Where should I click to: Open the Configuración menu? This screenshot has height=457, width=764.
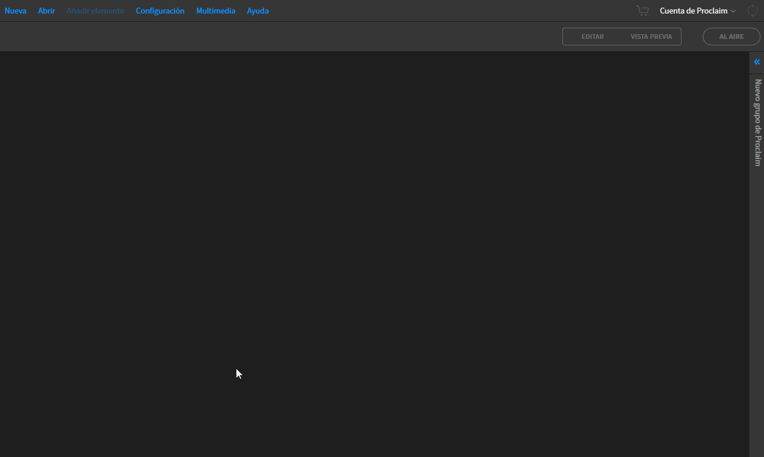click(160, 11)
